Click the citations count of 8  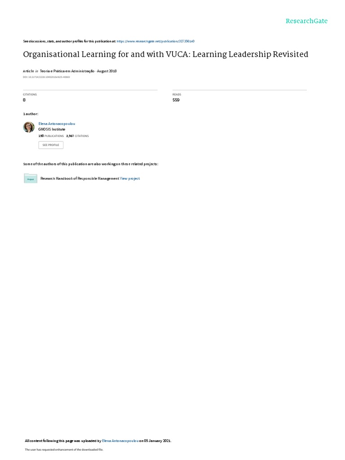(24, 100)
